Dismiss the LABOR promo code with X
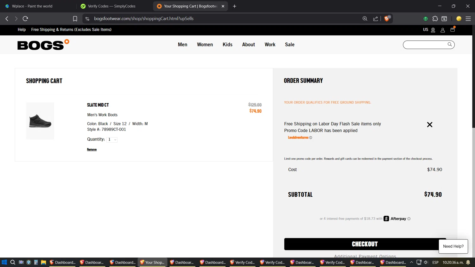Viewport: 475px width, 267px height. (x=430, y=125)
